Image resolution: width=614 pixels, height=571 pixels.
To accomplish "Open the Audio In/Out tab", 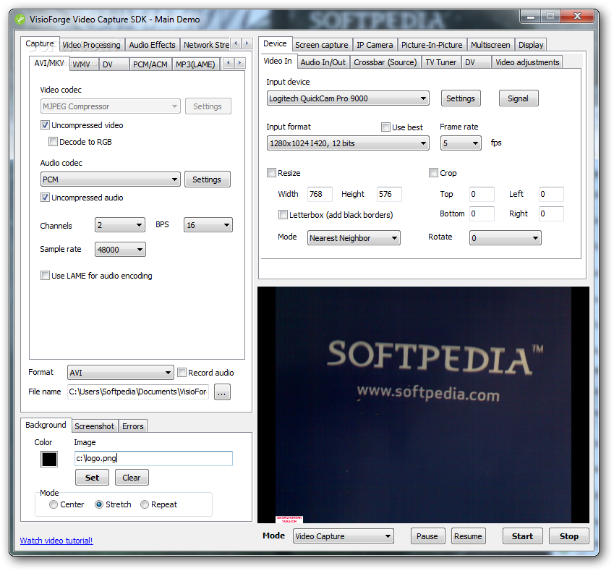I will 323,62.
